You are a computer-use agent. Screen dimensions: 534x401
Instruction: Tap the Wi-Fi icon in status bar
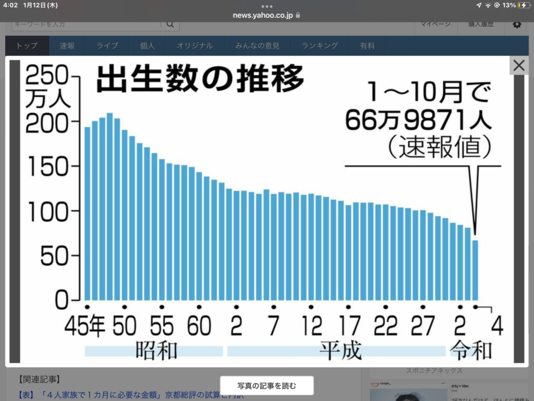(x=488, y=5)
